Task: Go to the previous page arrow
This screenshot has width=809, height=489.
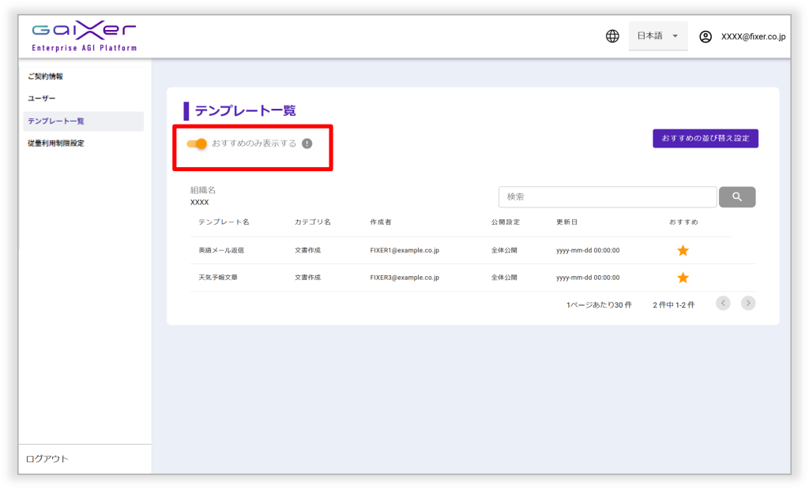Action: coord(723,303)
